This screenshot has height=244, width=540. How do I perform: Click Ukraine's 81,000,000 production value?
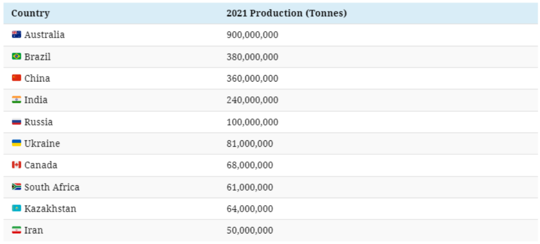249,143
